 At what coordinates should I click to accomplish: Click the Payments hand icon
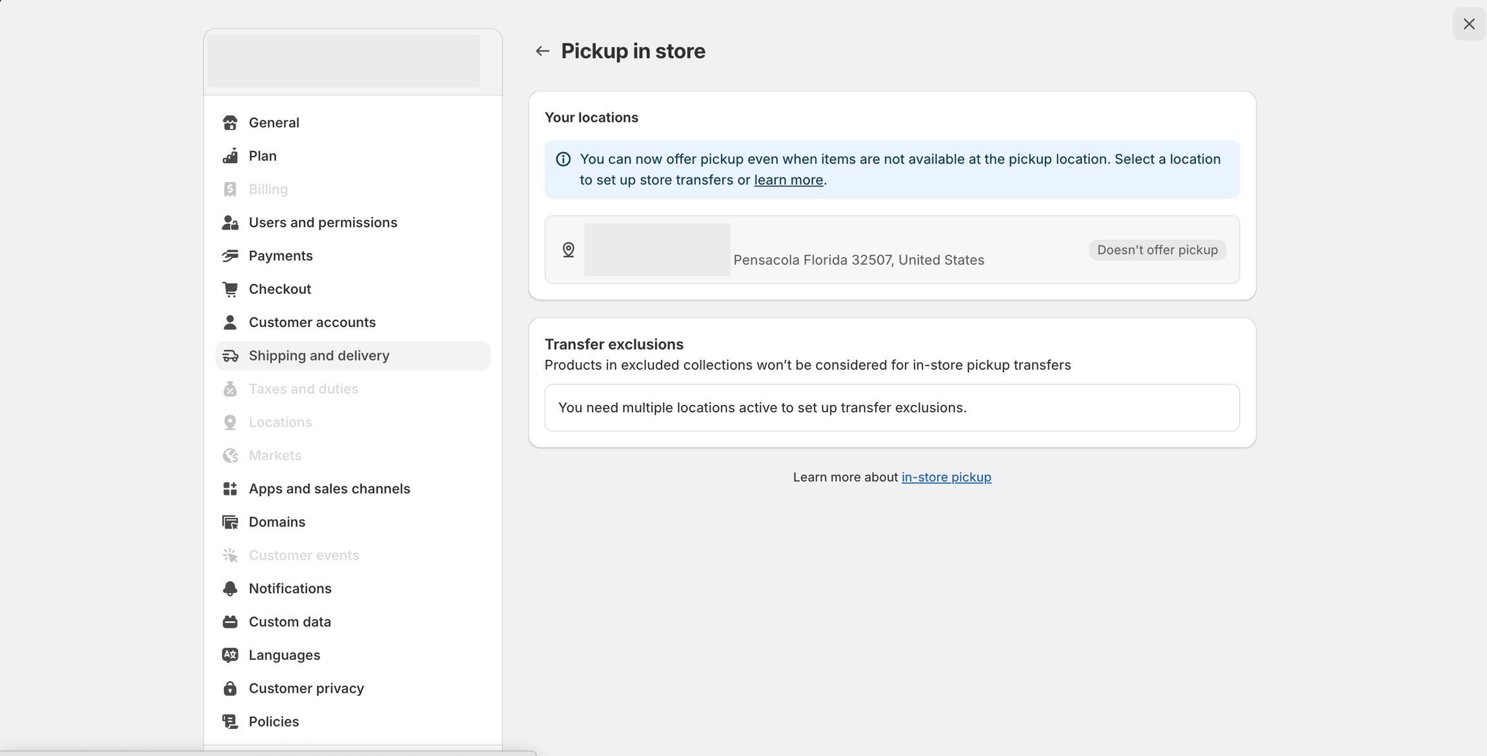point(230,256)
